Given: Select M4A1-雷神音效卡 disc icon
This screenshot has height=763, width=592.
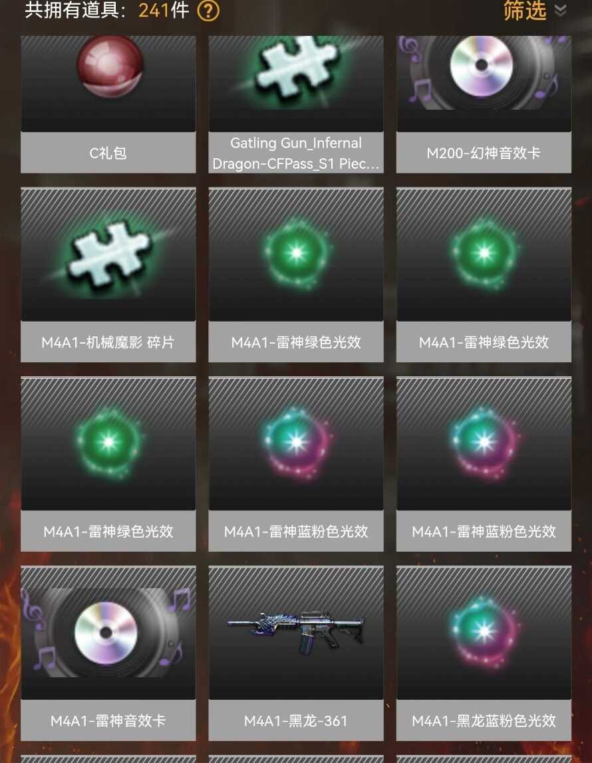Looking at the screenshot, I should (x=106, y=633).
